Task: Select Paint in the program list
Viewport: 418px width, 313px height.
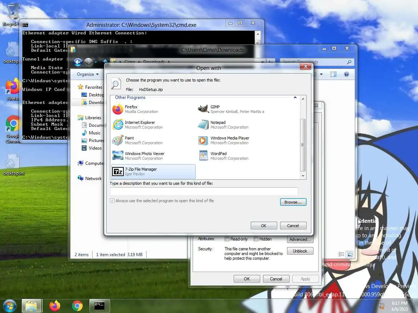Action: [x=153, y=140]
